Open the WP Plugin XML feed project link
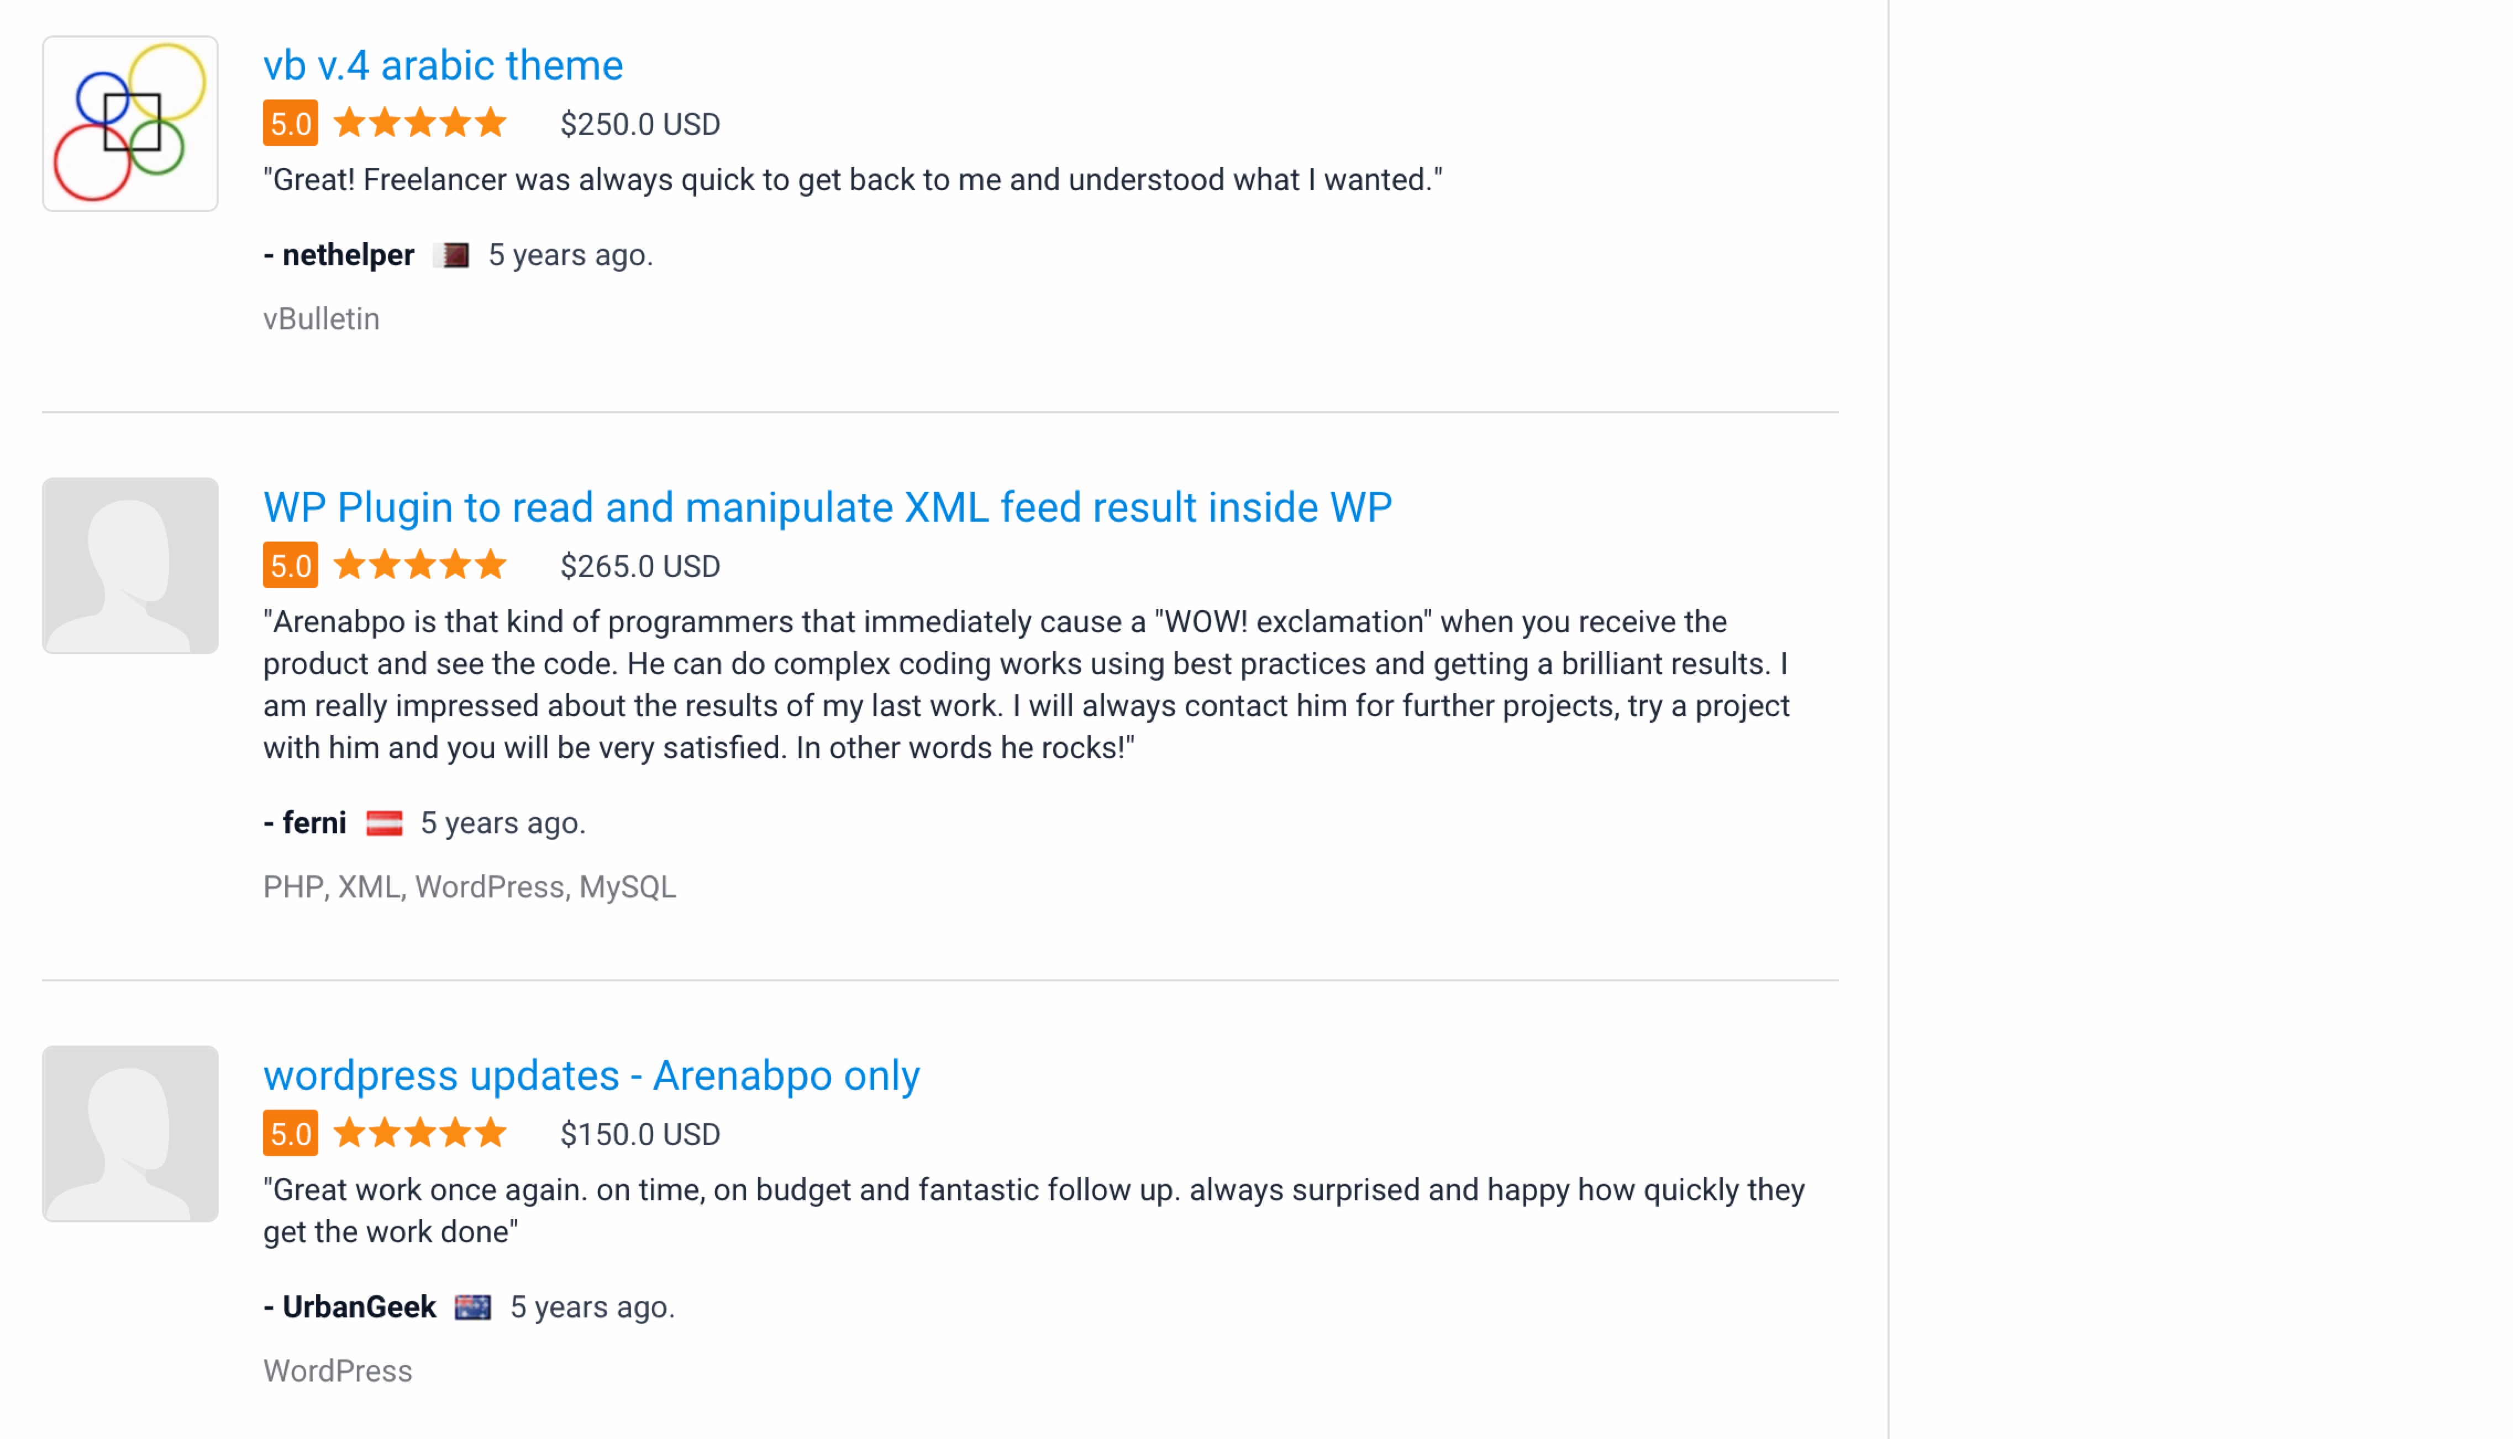The height and width of the screenshot is (1439, 2513). (827, 508)
